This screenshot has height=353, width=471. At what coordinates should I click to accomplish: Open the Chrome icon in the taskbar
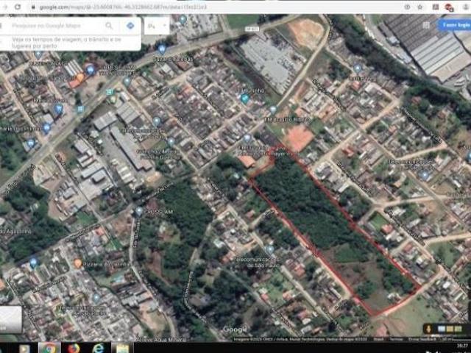coord(49,348)
